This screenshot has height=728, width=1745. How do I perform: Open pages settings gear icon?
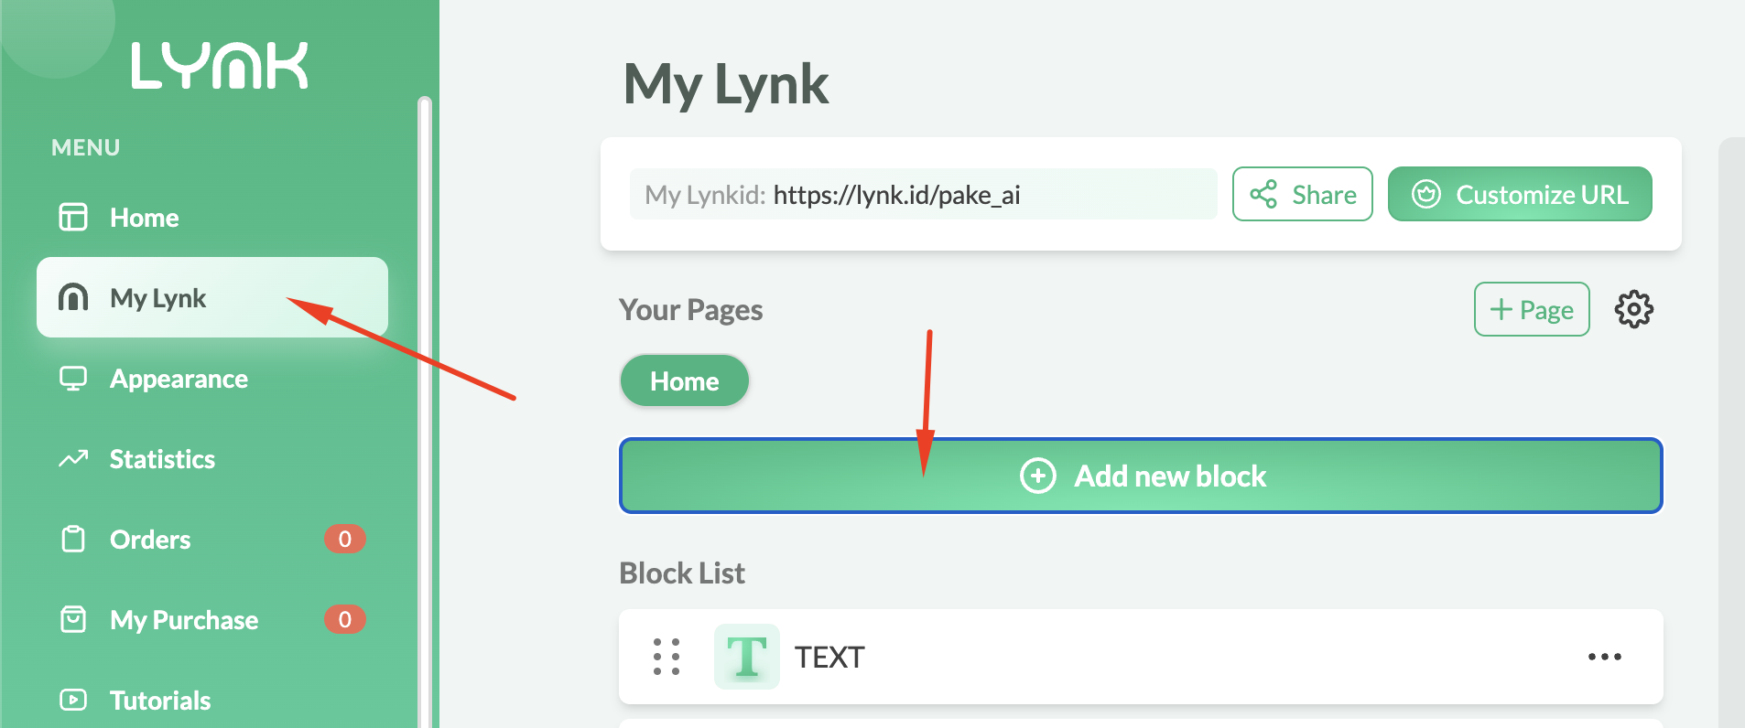coord(1633,310)
